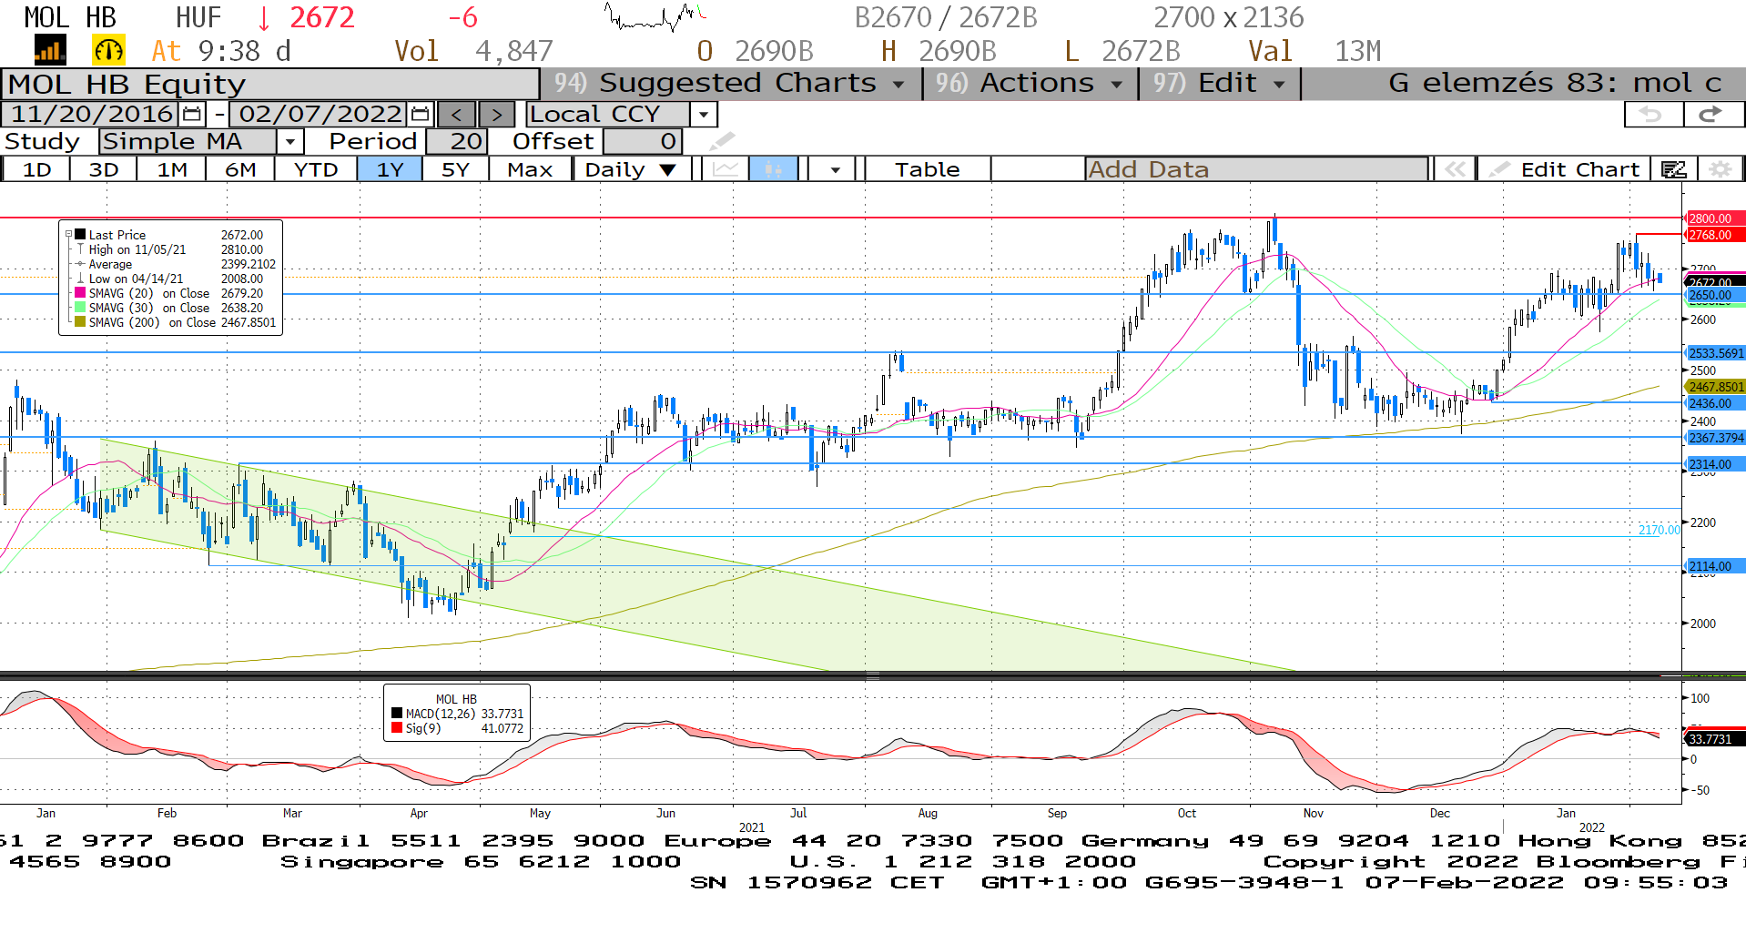Open the intraday sparkline mini chart
Screen dimensions: 1746x933
[656, 16]
